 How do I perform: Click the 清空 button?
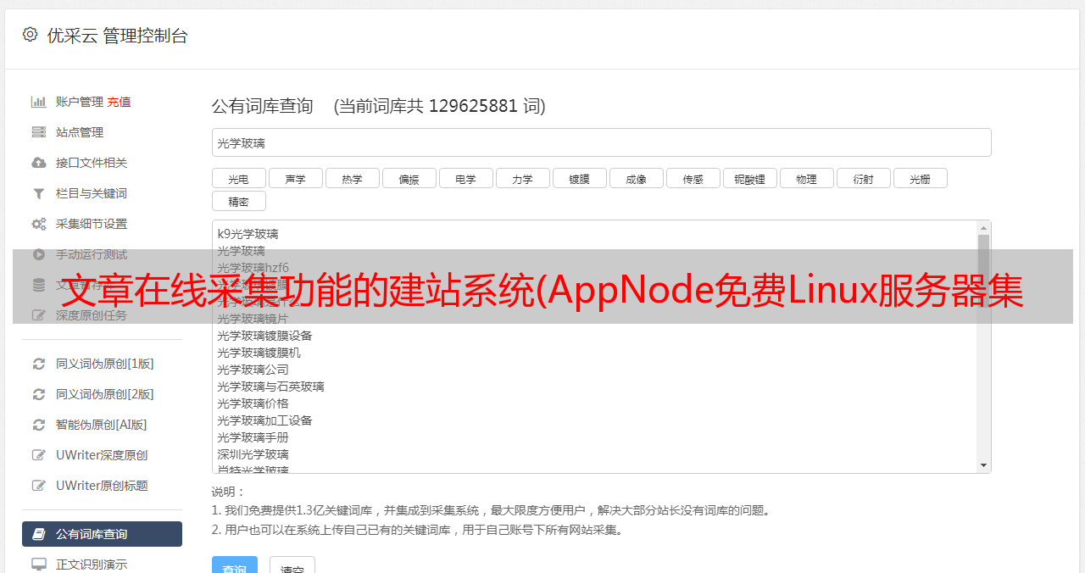[292, 566]
